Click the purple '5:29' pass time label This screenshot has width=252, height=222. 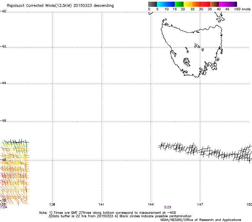(168, 207)
